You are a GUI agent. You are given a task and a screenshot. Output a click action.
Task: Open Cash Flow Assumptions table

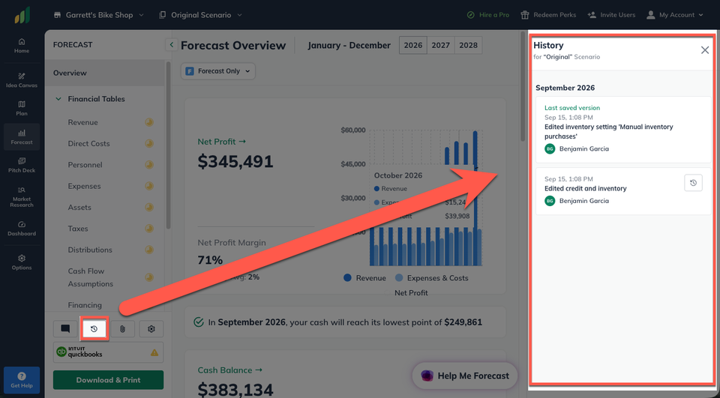point(91,277)
